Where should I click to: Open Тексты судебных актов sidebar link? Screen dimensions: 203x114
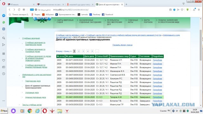(32, 105)
